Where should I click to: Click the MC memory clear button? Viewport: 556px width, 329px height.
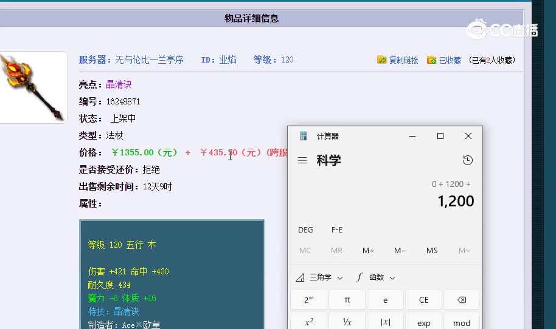coord(305,251)
